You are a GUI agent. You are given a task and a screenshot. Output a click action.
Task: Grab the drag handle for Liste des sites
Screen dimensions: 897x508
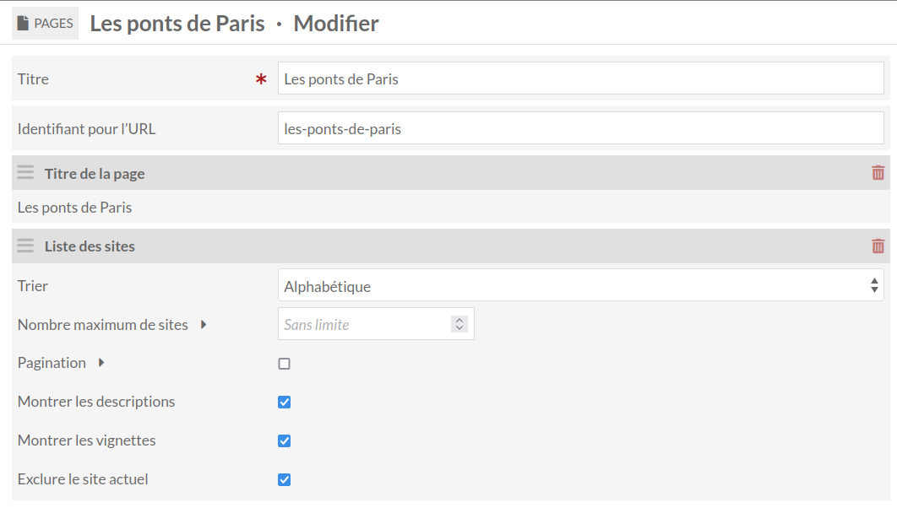click(x=25, y=246)
